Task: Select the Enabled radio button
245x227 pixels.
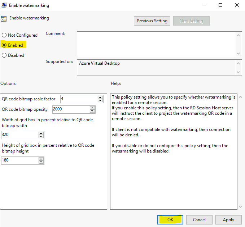Action: pos(4,45)
